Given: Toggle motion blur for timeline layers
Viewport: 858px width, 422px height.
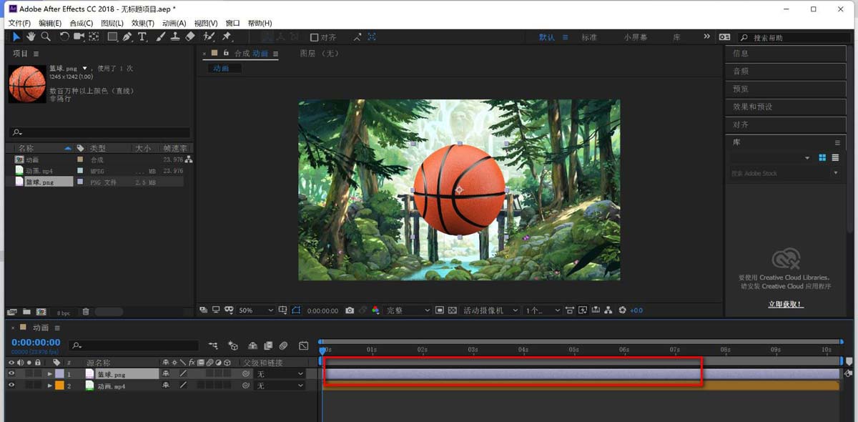Looking at the screenshot, I should [x=284, y=345].
